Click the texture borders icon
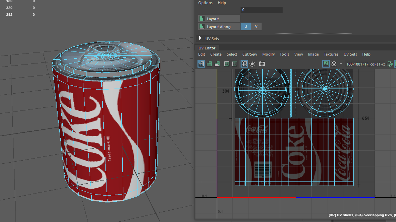Image resolution: width=396 pixels, height=222 pixels. (x=227, y=64)
